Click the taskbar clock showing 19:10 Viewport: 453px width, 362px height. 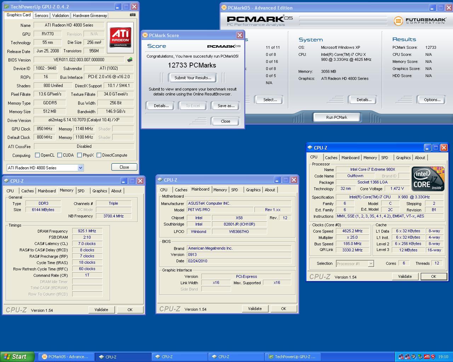[443, 357]
